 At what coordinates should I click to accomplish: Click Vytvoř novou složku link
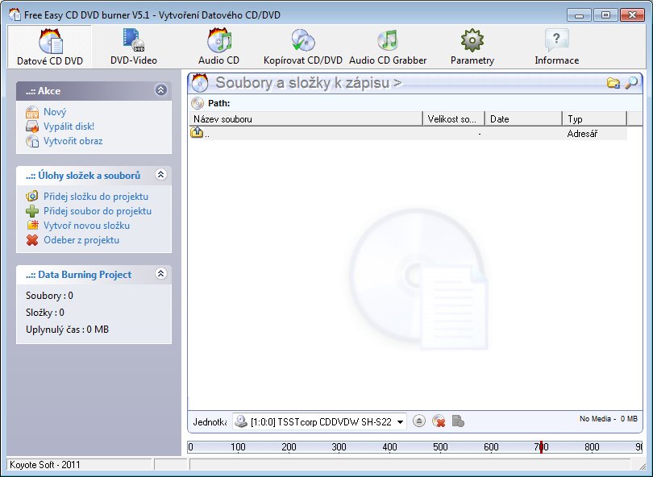tap(86, 226)
